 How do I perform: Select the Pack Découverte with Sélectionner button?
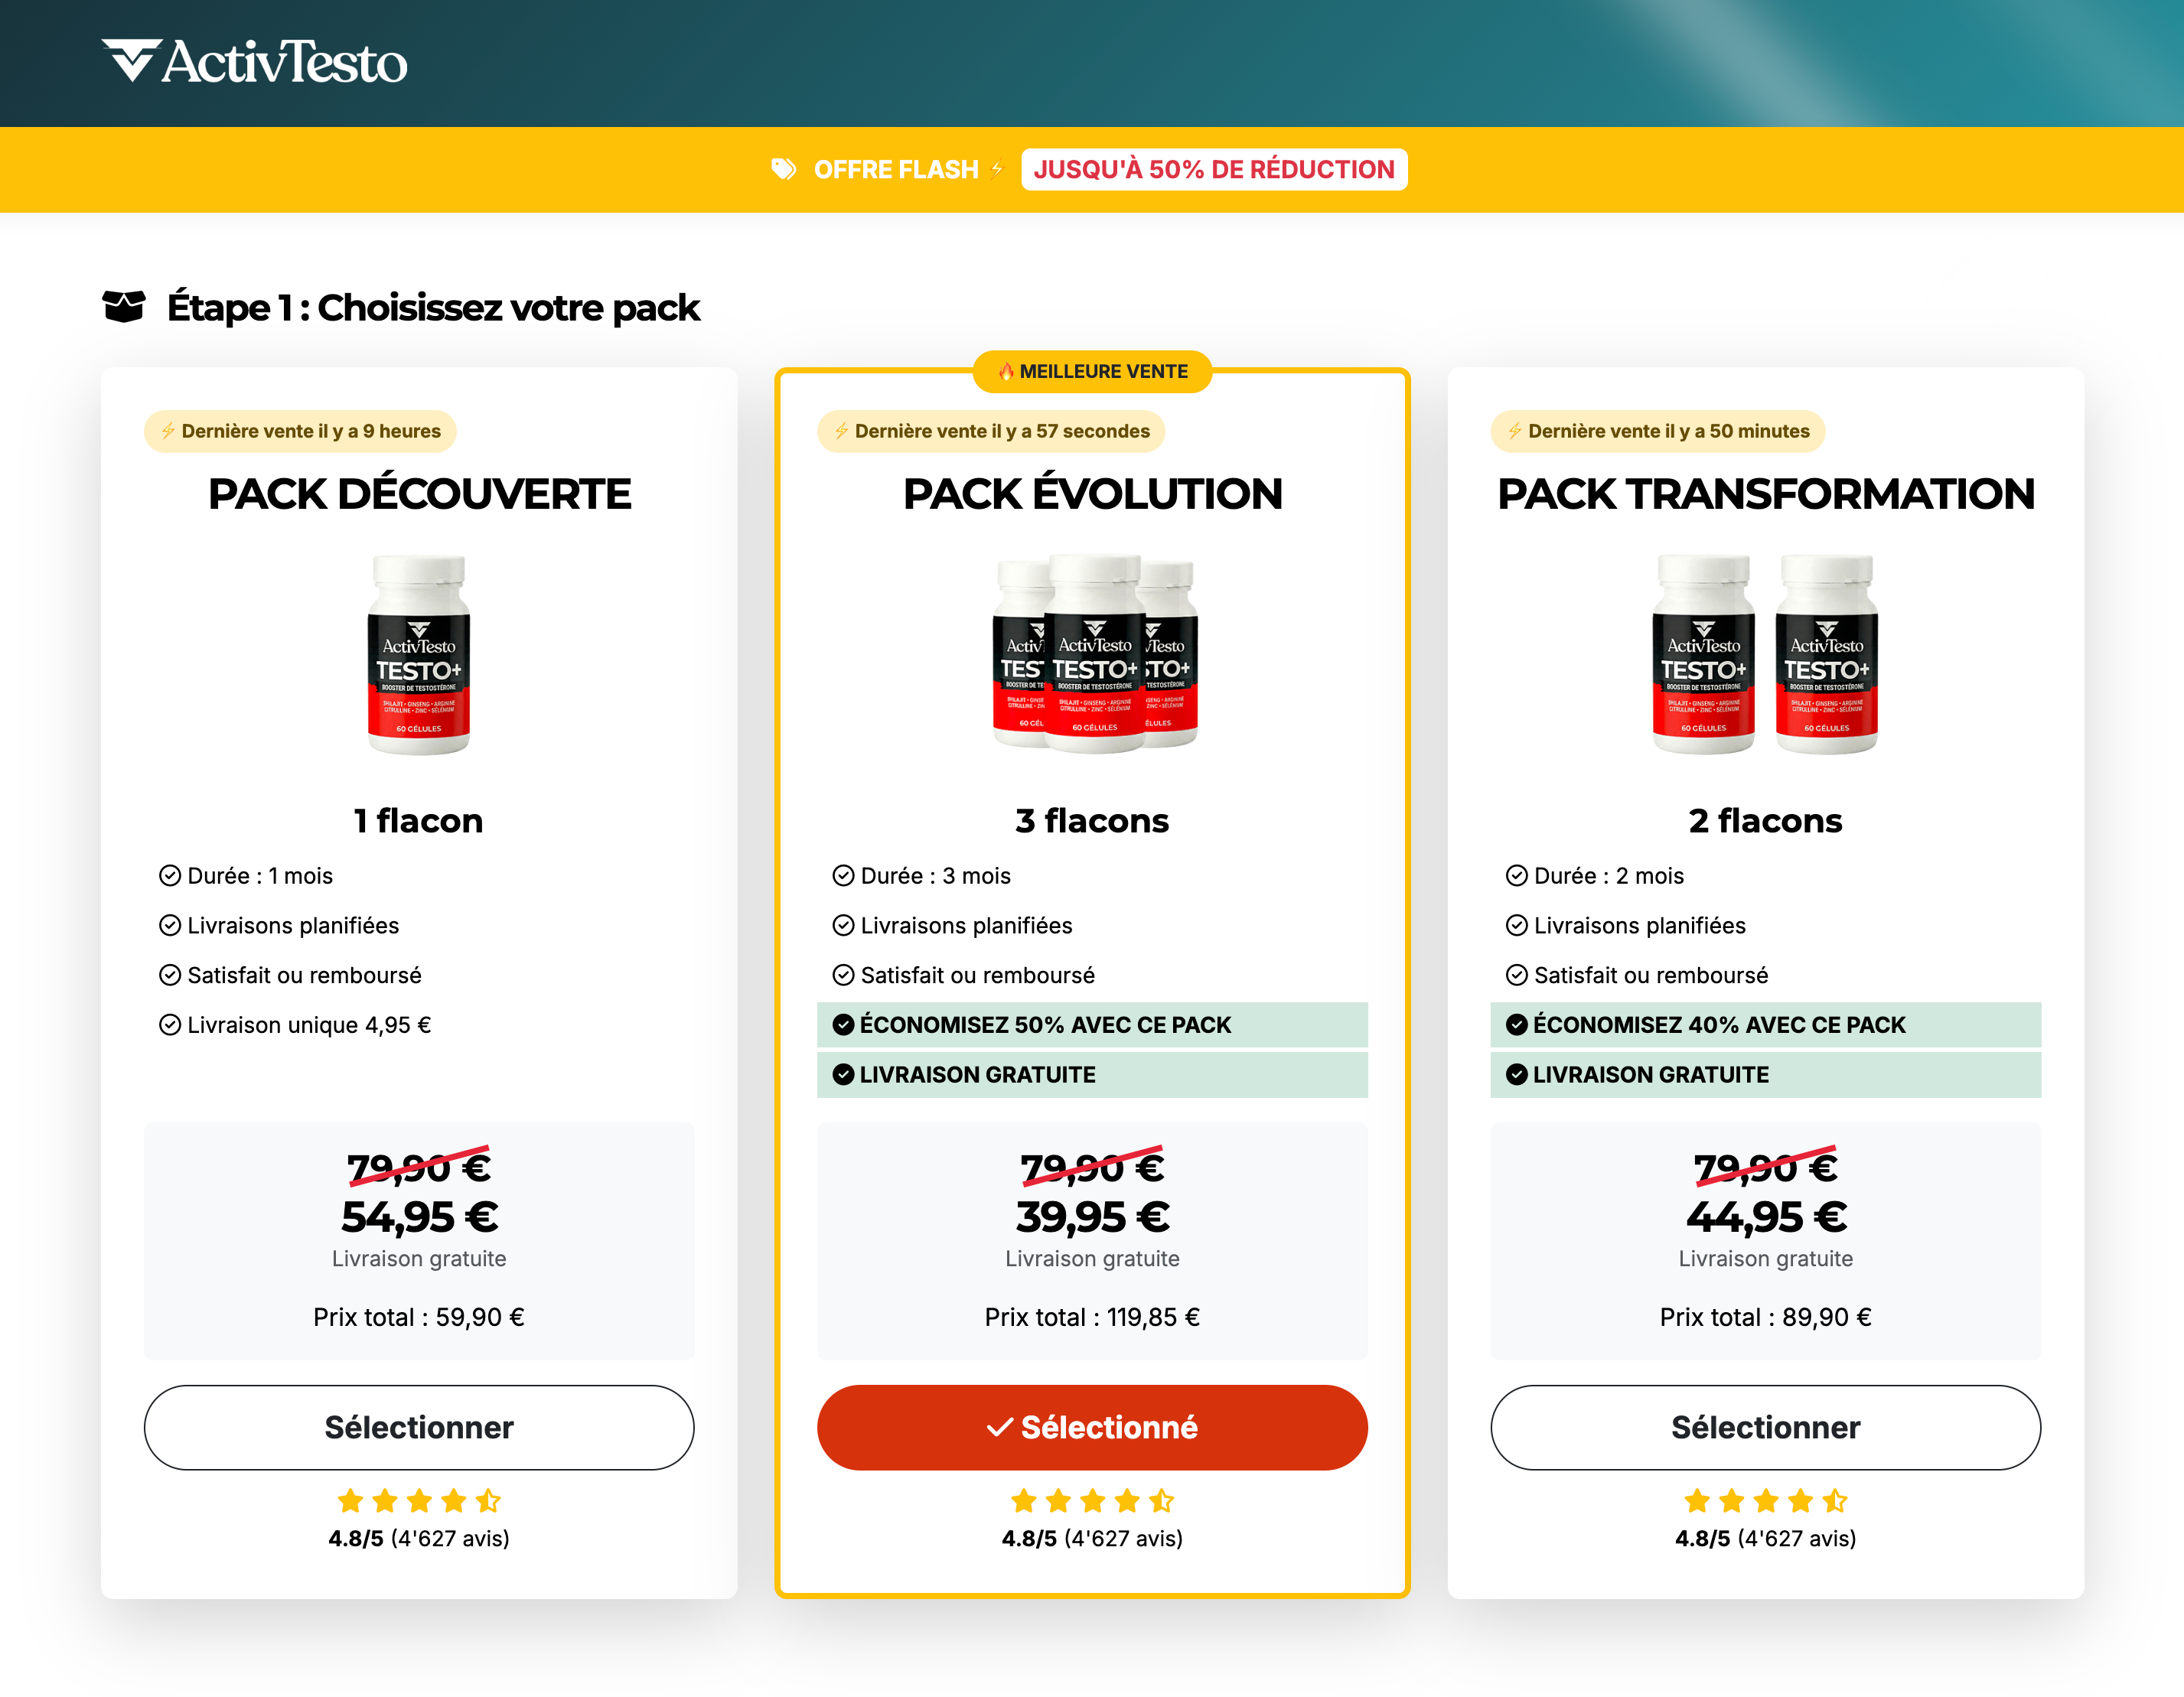(x=419, y=1427)
